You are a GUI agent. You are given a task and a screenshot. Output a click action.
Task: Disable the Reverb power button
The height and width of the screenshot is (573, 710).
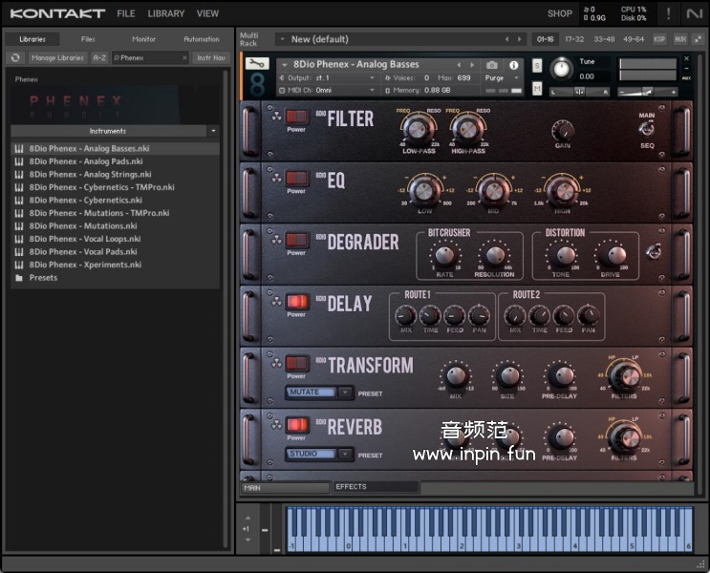click(x=296, y=425)
